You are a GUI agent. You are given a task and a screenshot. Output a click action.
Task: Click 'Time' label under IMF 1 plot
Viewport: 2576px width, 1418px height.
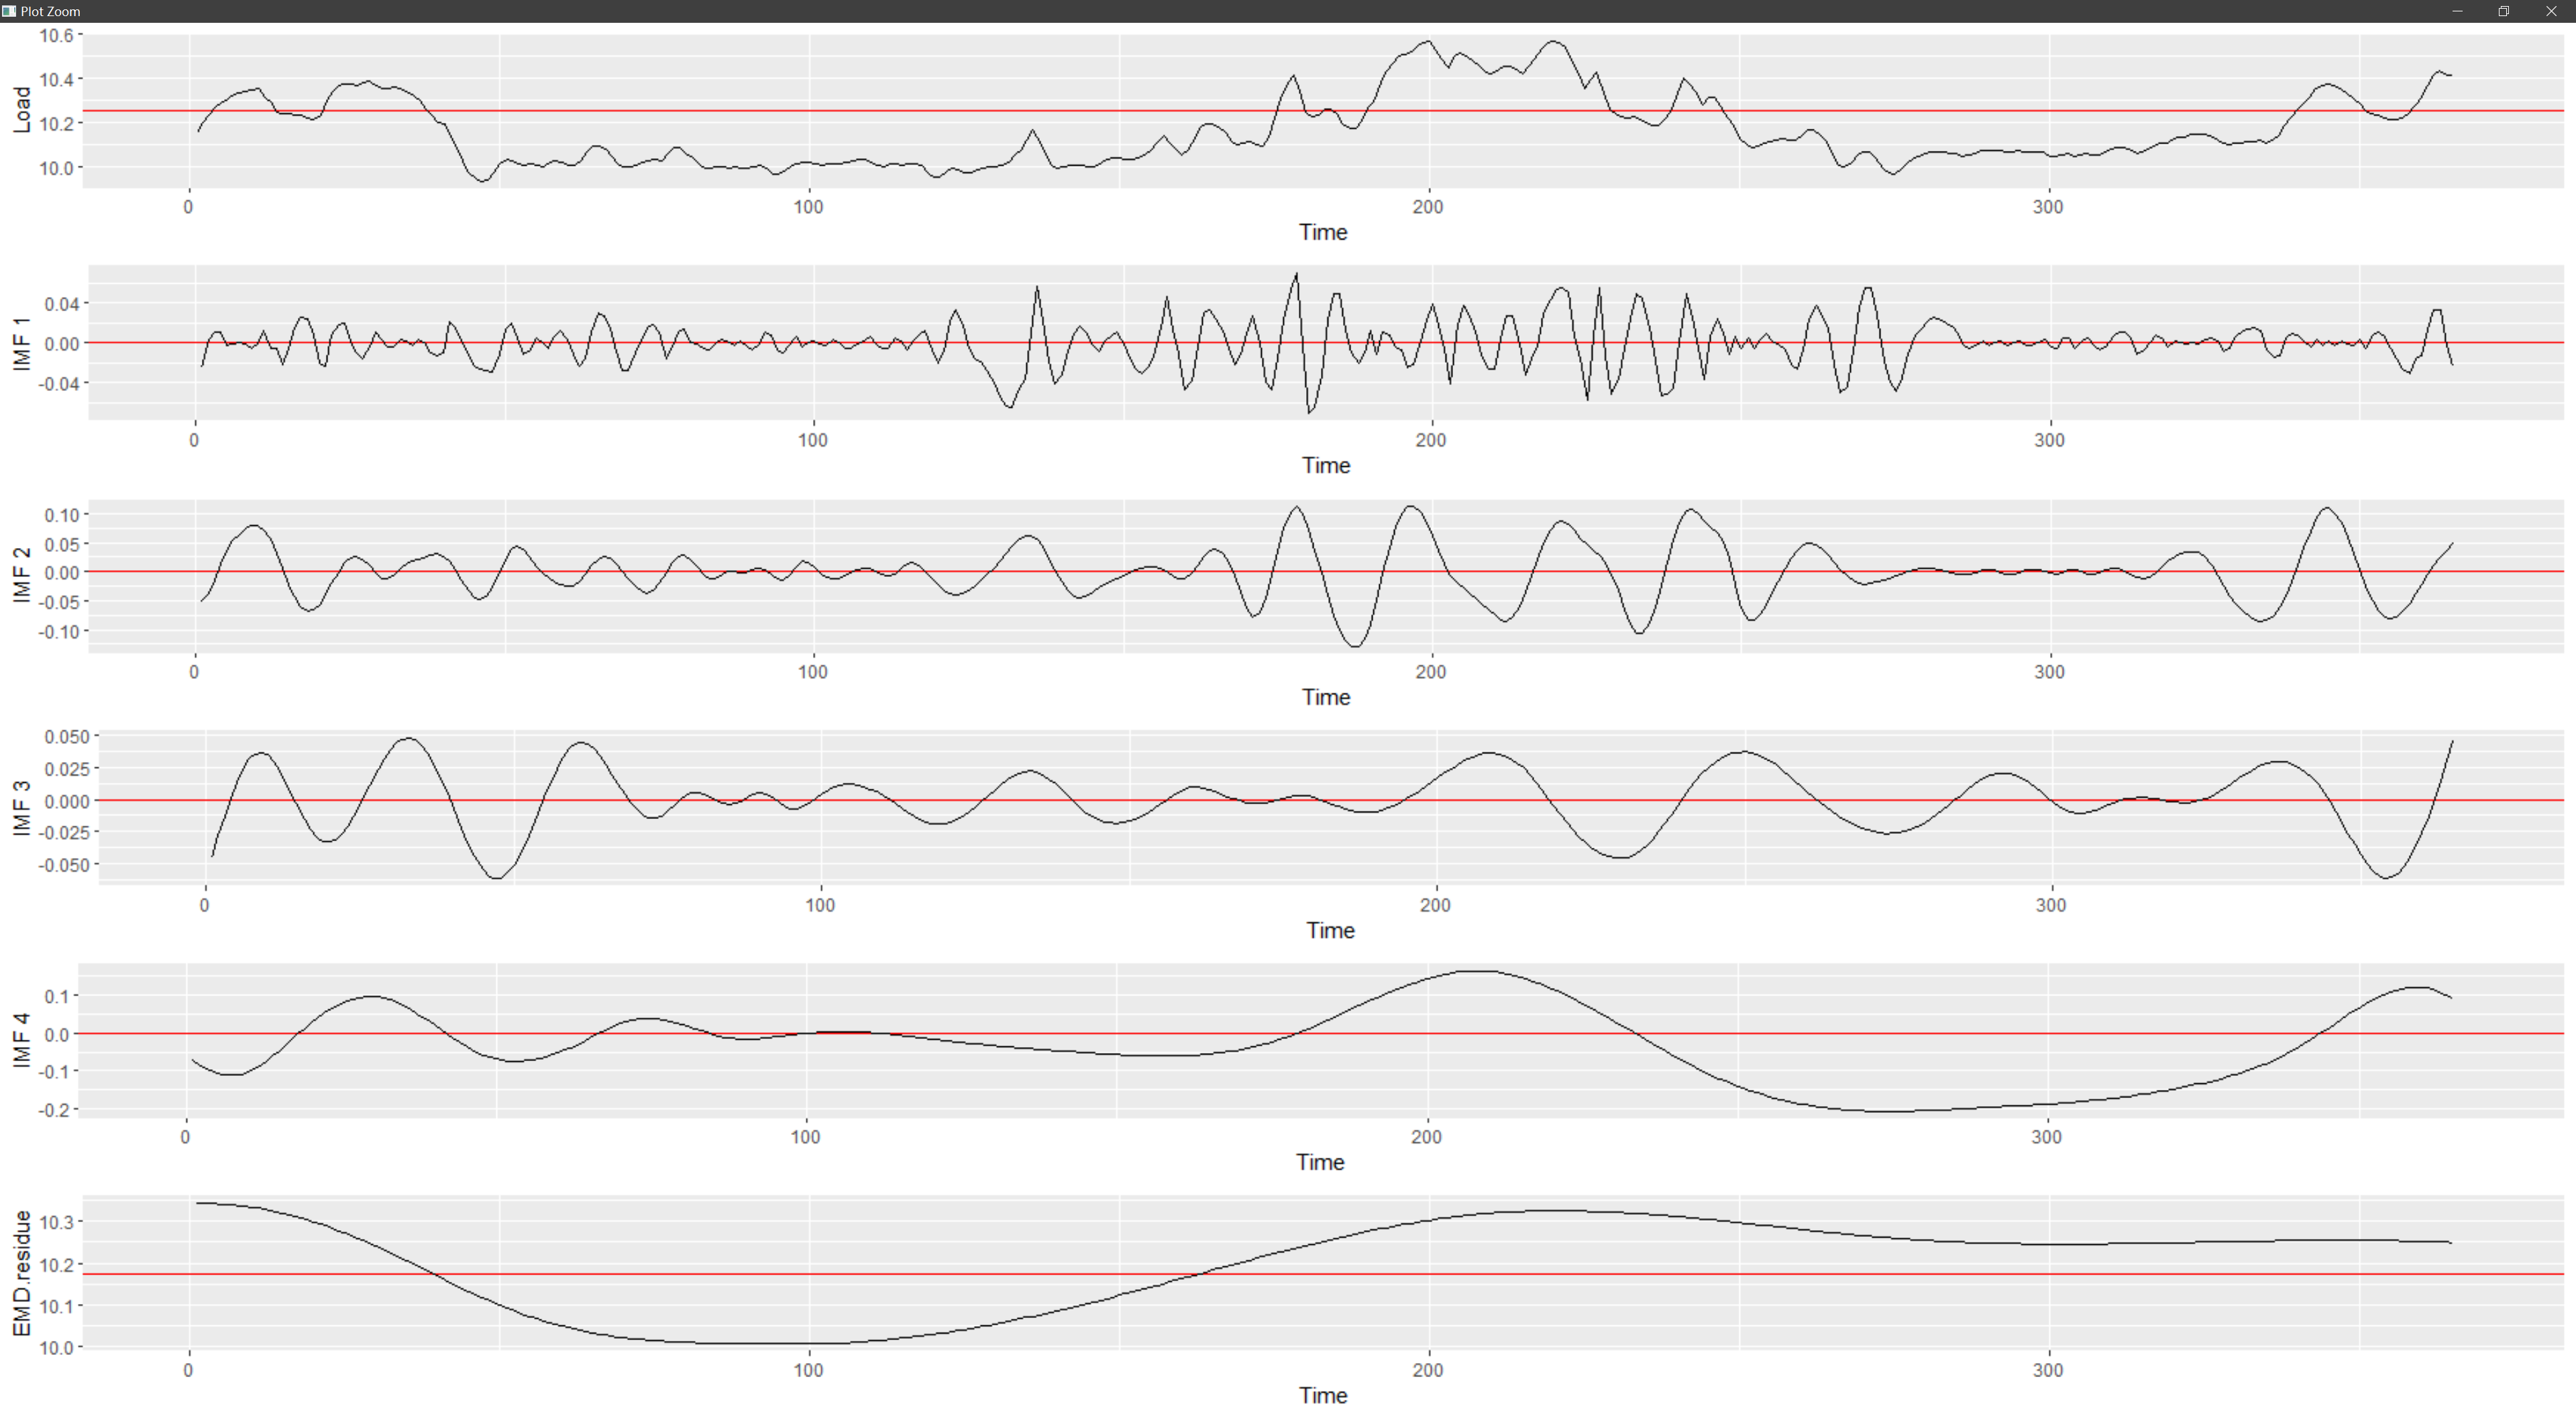(1326, 465)
